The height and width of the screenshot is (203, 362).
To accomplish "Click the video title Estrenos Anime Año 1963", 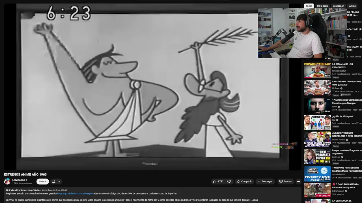I will [25, 175].
